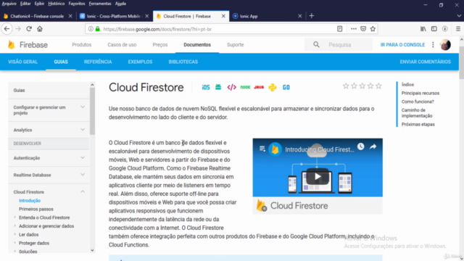Viewport: 464px width, 261px height.
Task: Rate the page five stars
Action: tap(378, 86)
